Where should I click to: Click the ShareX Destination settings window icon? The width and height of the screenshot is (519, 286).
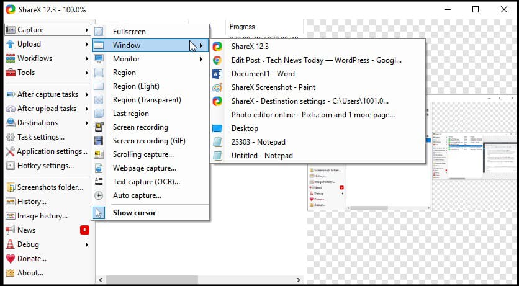[x=217, y=101]
